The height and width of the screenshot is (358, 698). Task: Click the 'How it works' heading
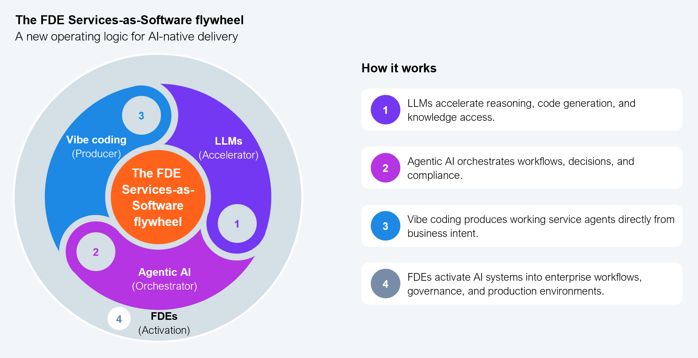(399, 68)
